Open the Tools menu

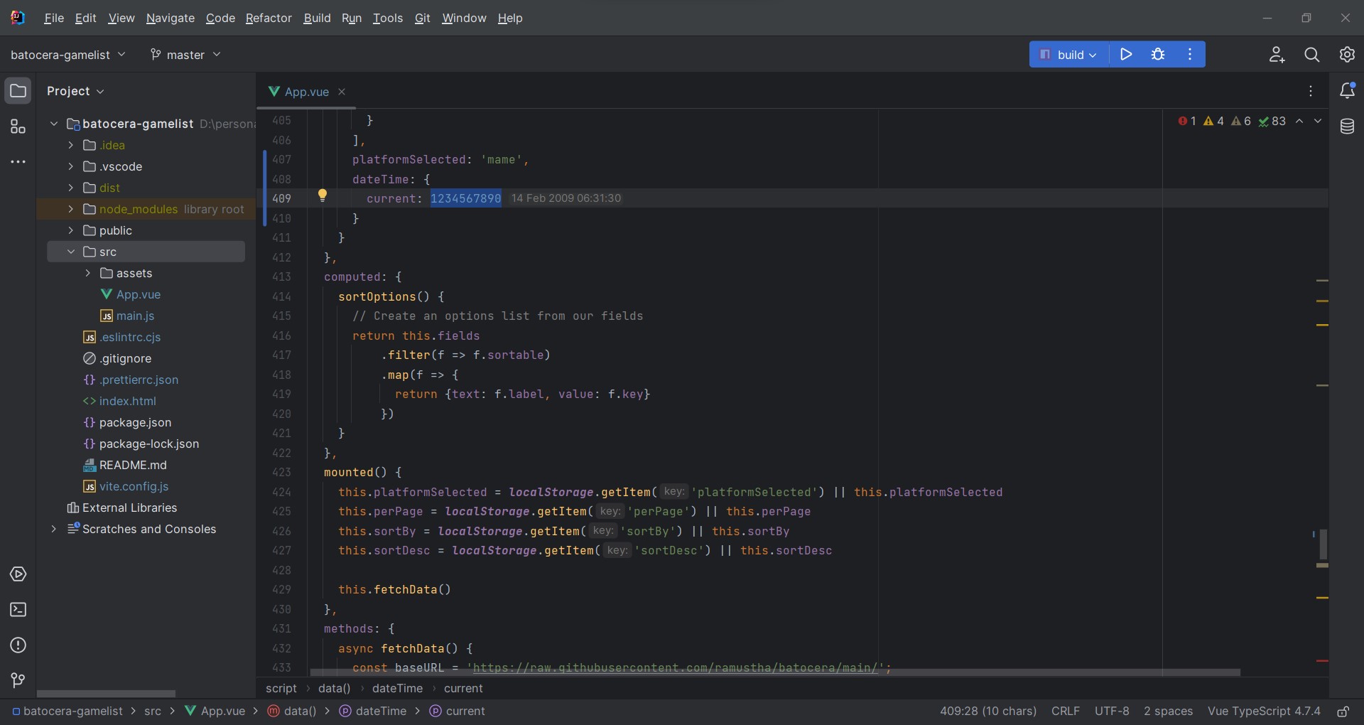pyautogui.click(x=388, y=18)
